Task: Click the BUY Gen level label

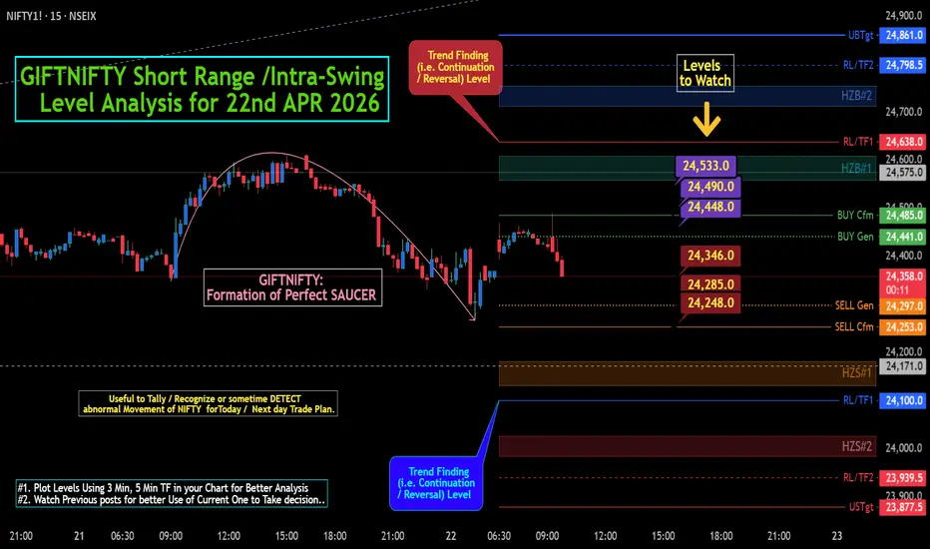Action: coord(855,237)
